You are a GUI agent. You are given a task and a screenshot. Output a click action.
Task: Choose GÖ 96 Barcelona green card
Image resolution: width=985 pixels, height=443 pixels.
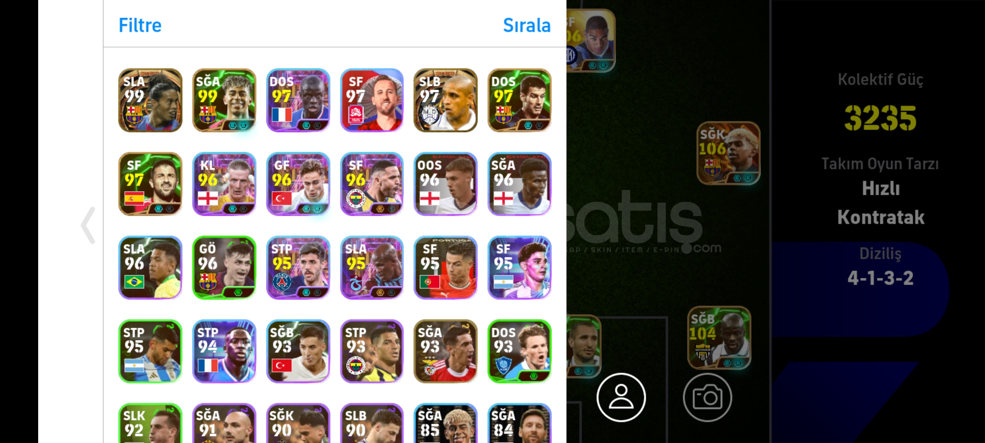[x=224, y=267]
